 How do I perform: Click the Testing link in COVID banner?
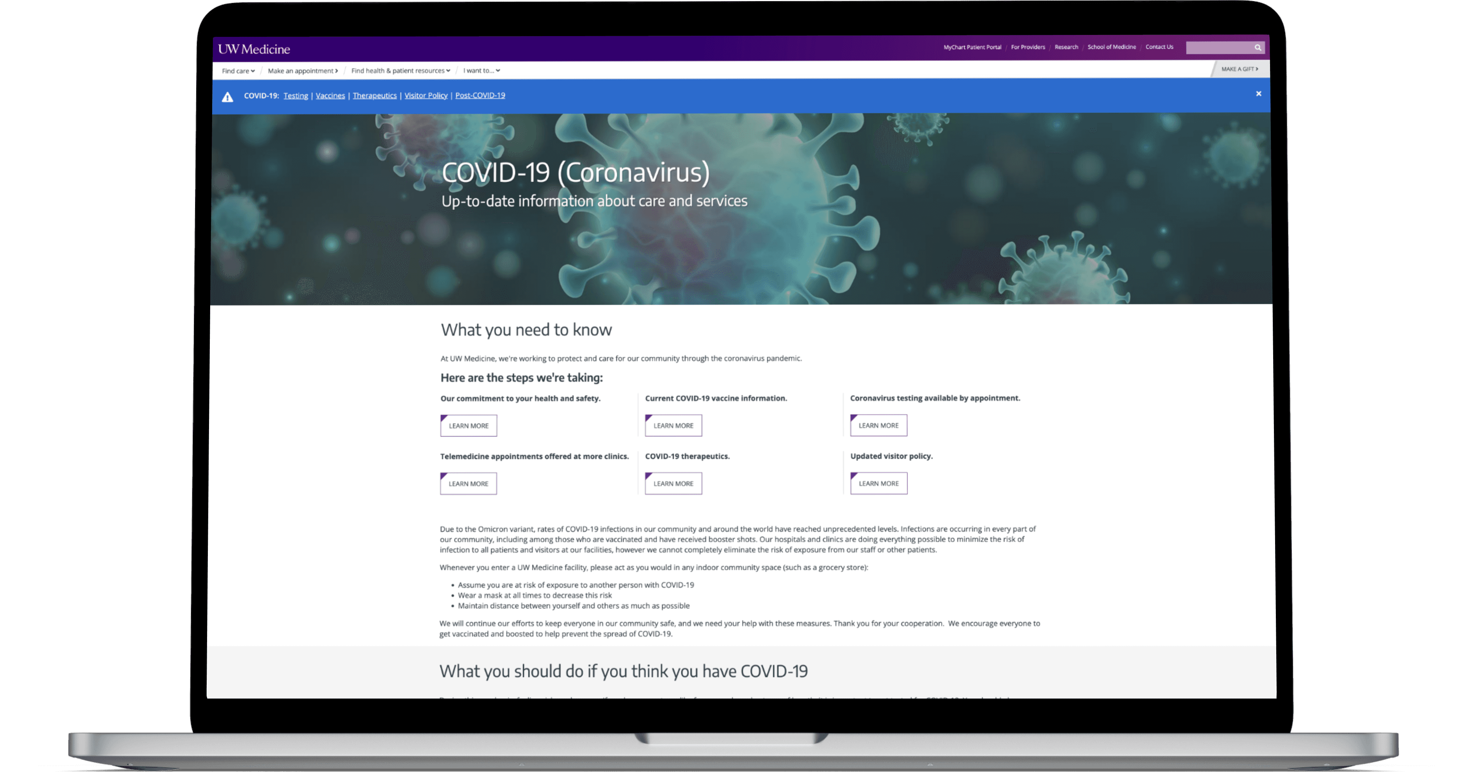point(296,94)
